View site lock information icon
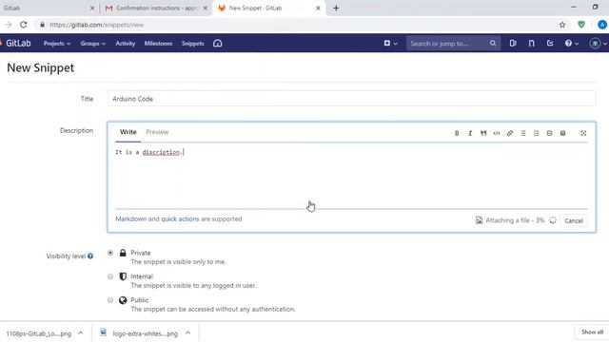Image resolution: width=609 pixels, height=342 pixels. [42, 25]
